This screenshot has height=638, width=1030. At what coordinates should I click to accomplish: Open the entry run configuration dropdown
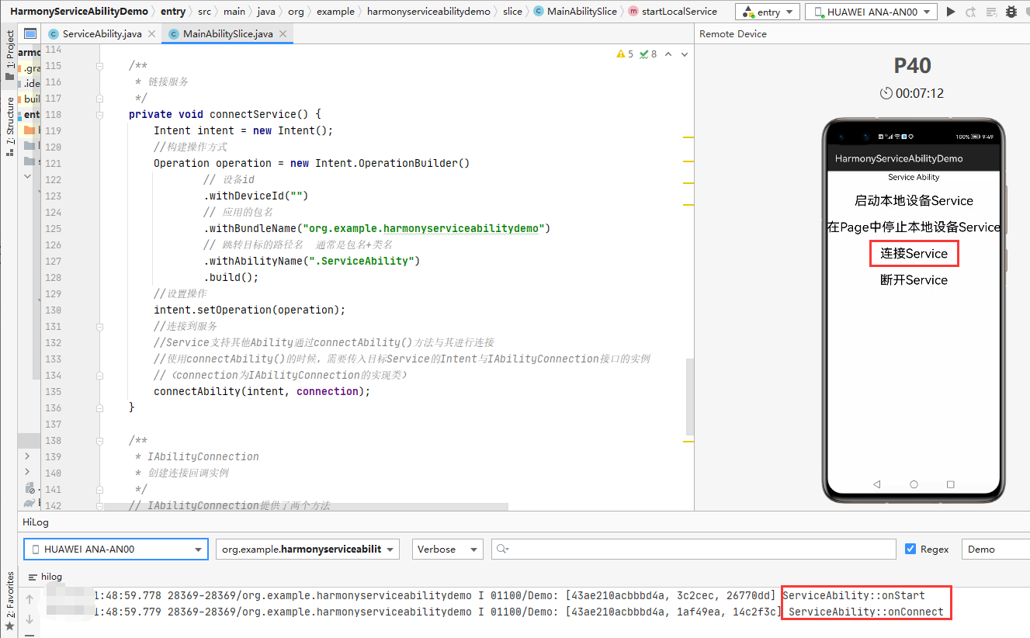tap(767, 12)
